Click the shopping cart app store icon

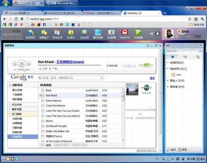click(152, 34)
